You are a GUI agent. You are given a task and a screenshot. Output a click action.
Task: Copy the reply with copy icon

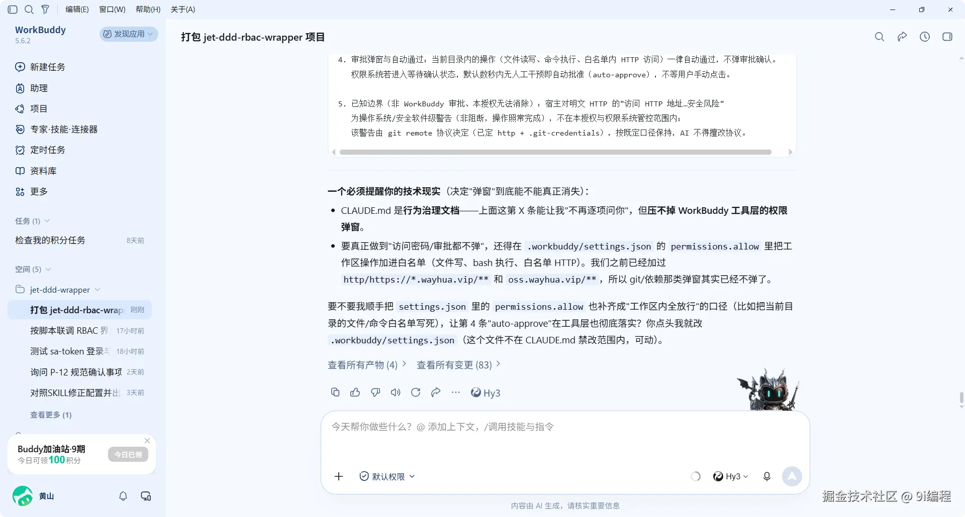tap(335, 392)
